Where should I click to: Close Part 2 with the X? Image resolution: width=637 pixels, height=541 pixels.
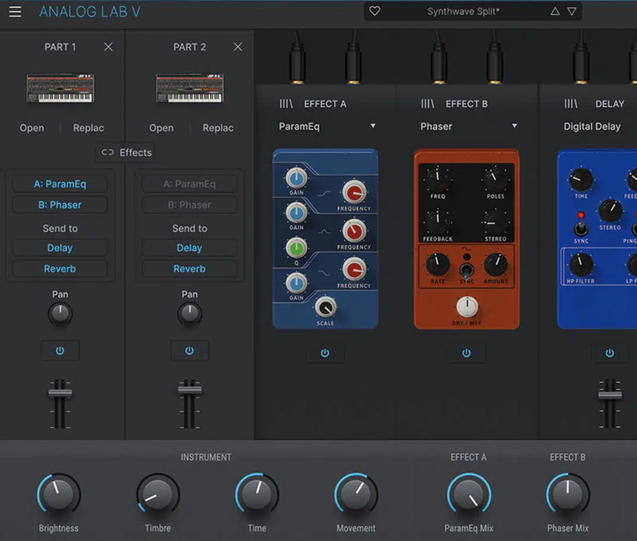pos(238,47)
